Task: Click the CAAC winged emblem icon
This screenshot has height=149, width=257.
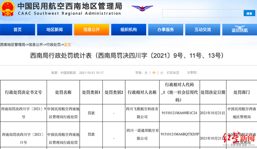Action: point(142,8)
